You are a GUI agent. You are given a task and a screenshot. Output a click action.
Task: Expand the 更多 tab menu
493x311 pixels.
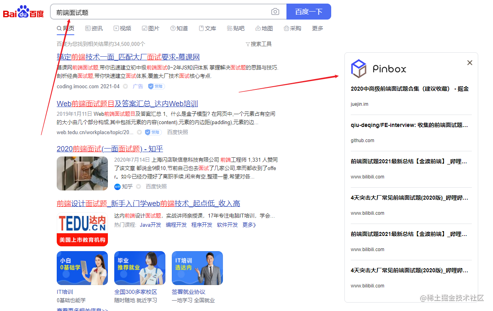coord(318,28)
